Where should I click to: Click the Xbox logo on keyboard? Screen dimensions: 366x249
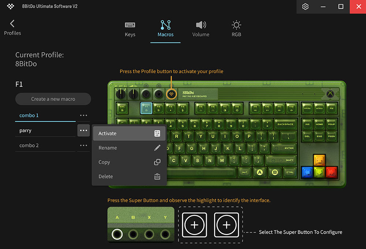coord(330,94)
